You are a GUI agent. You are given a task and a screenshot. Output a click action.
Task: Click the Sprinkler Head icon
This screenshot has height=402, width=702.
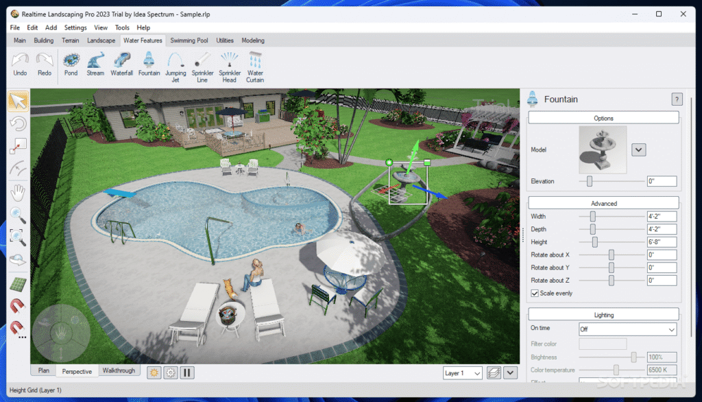229,67
